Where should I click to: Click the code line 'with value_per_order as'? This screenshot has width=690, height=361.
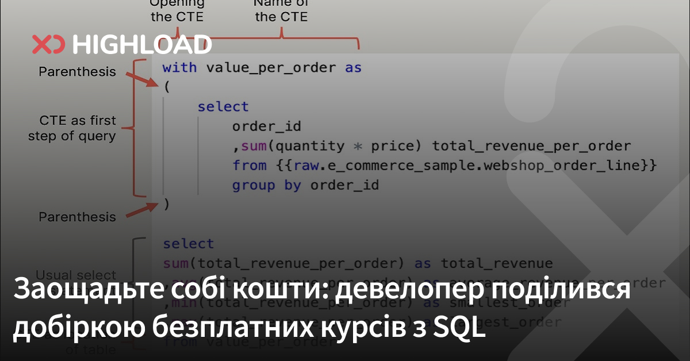[262, 67]
